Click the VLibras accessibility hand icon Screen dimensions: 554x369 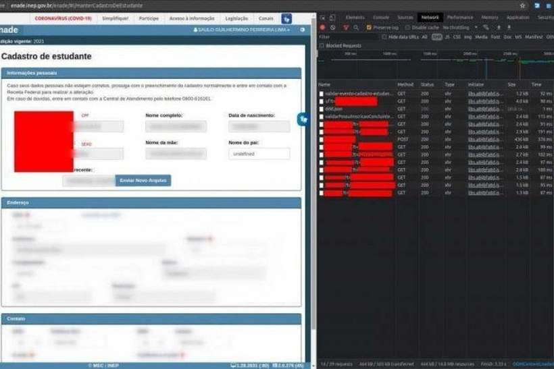point(304,119)
